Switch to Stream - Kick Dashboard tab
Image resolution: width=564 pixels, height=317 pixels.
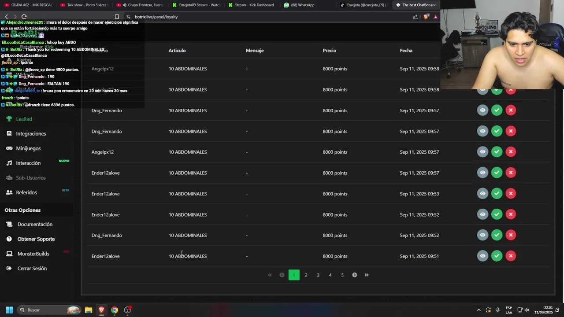252,5
